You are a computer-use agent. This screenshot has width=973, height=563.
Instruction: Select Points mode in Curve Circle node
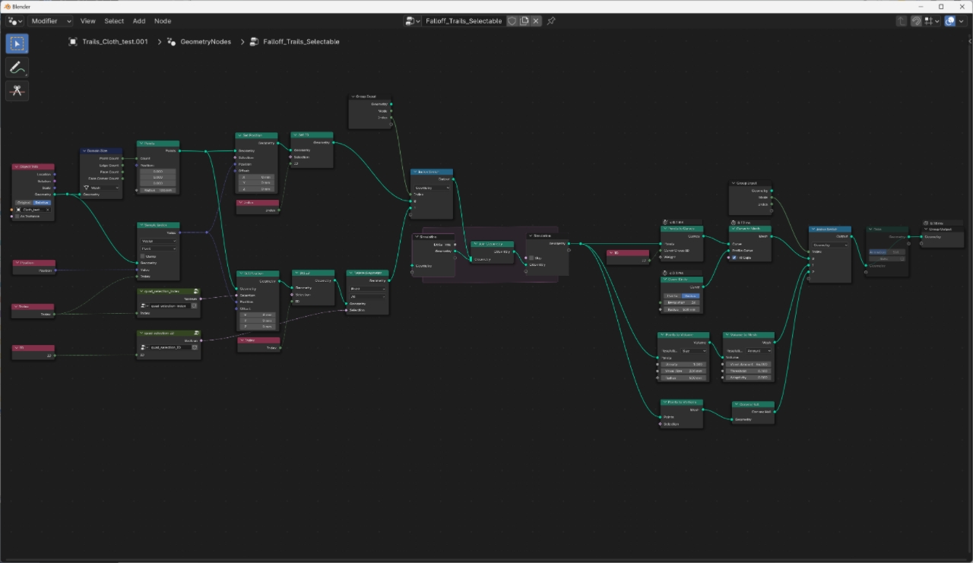coord(672,296)
